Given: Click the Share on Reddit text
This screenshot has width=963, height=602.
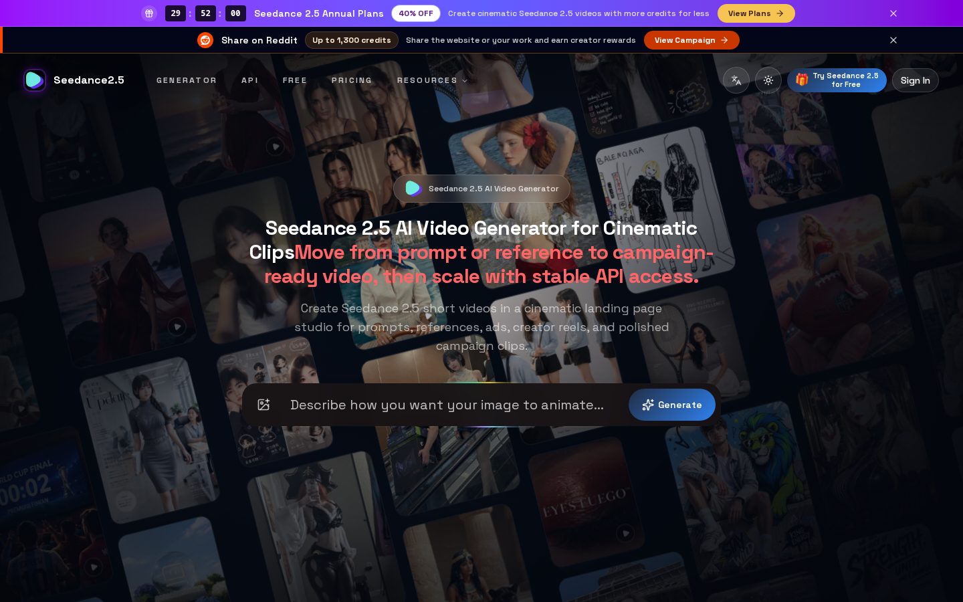Looking at the screenshot, I should pos(259,40).
